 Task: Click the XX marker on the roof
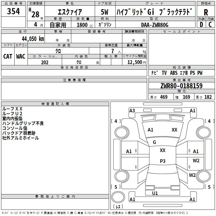163,150
